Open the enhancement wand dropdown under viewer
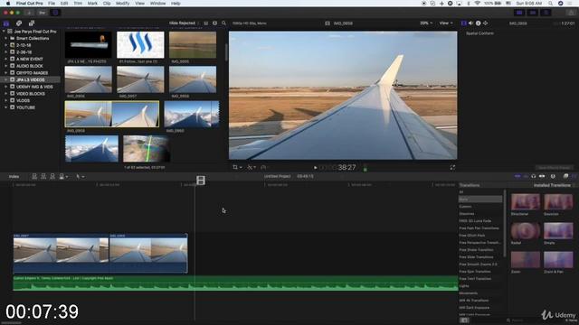This screenshot has height=325, width=579. coord(252,167)
